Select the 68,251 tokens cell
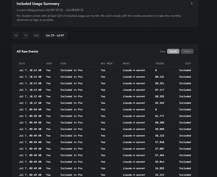Screen dimensions: 217x177 [x=159, y=83]
